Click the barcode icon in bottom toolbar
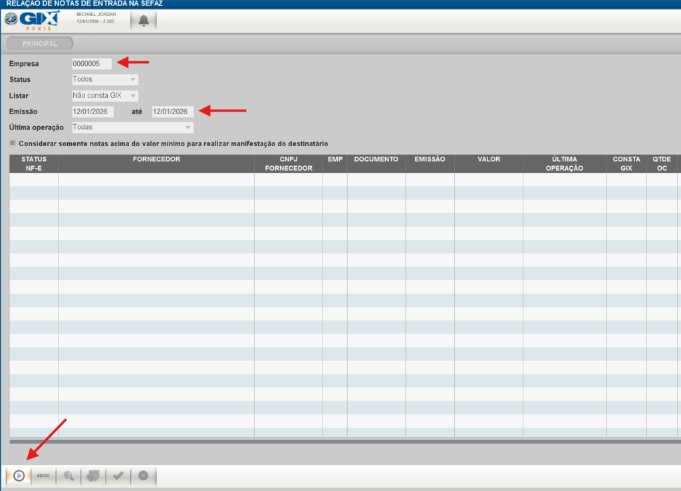Viewport: 681px width, 491px height. [43, 476]
